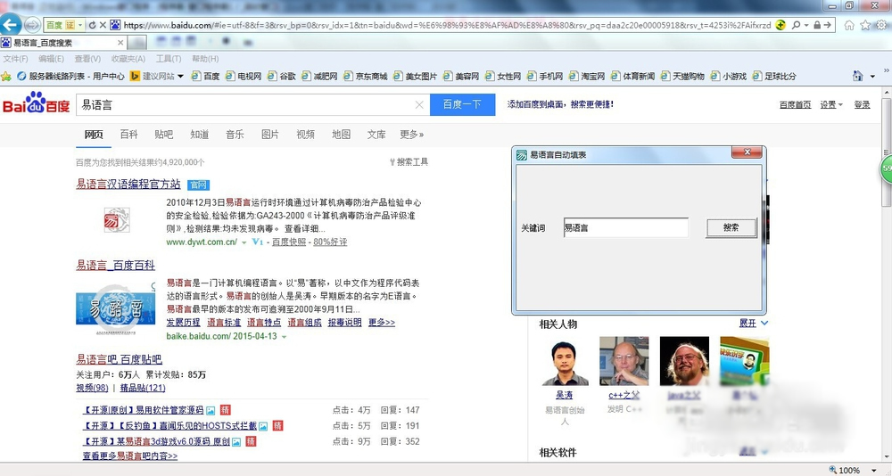The image size is (892, 476).
Task: Open the 美女图片 bookmark
Action: pos(416,76)
